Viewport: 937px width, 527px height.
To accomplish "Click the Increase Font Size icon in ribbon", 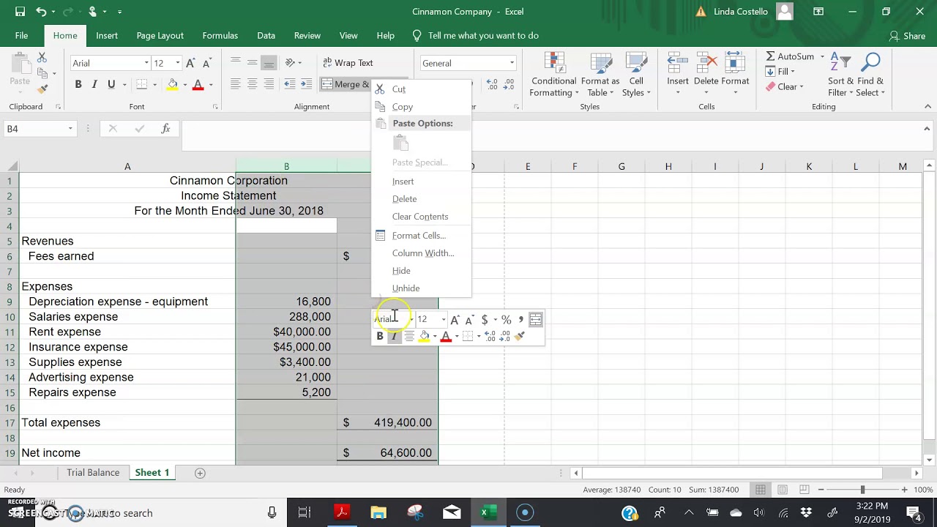I will 190,64.
